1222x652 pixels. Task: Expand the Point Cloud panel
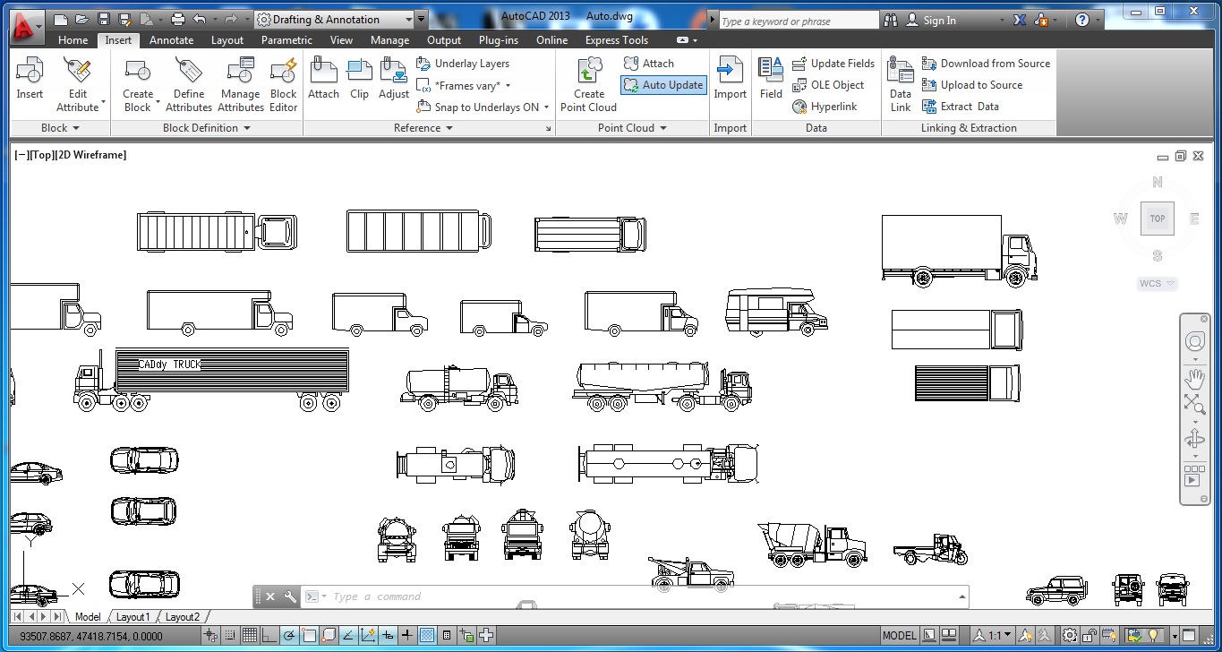point(632,128)
